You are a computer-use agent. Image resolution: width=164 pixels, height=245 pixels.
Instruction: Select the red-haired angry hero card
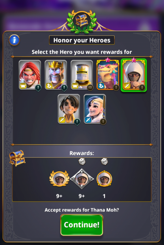point(30,75)
